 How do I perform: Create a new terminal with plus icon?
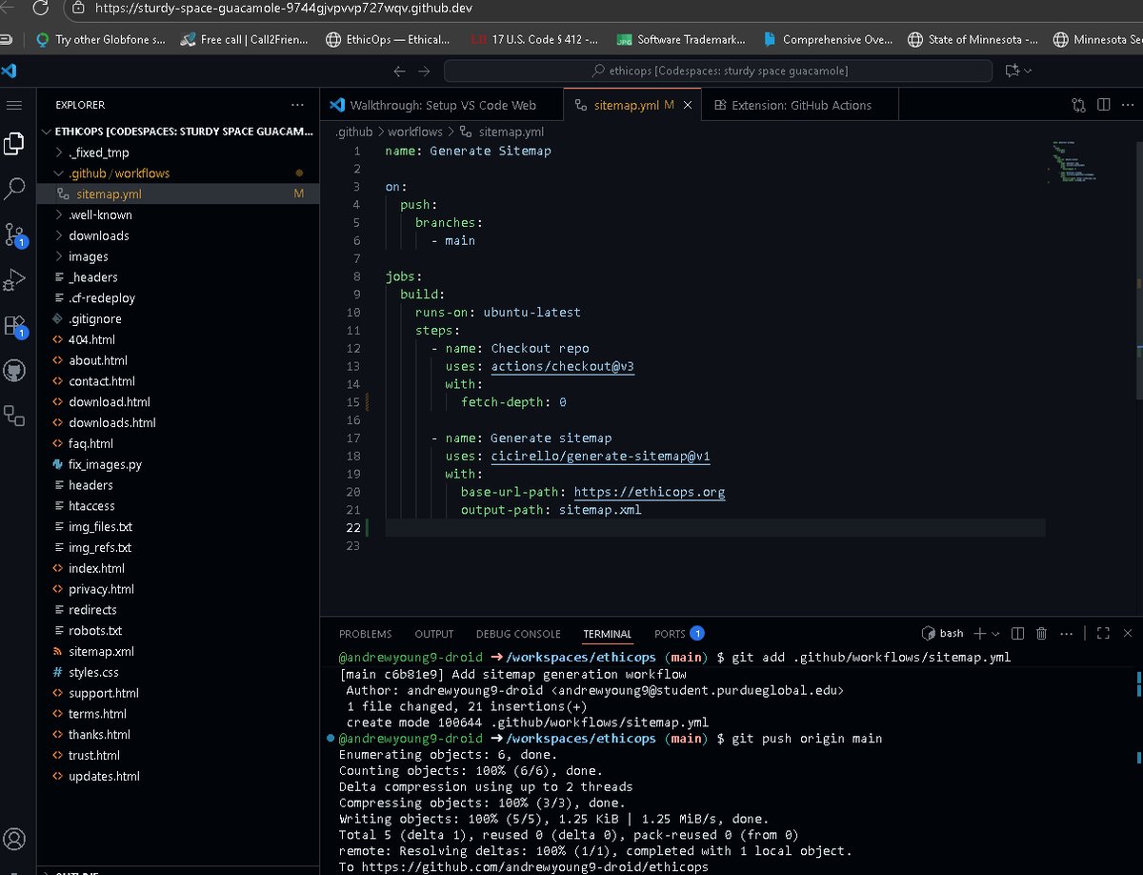click(979, 633)
